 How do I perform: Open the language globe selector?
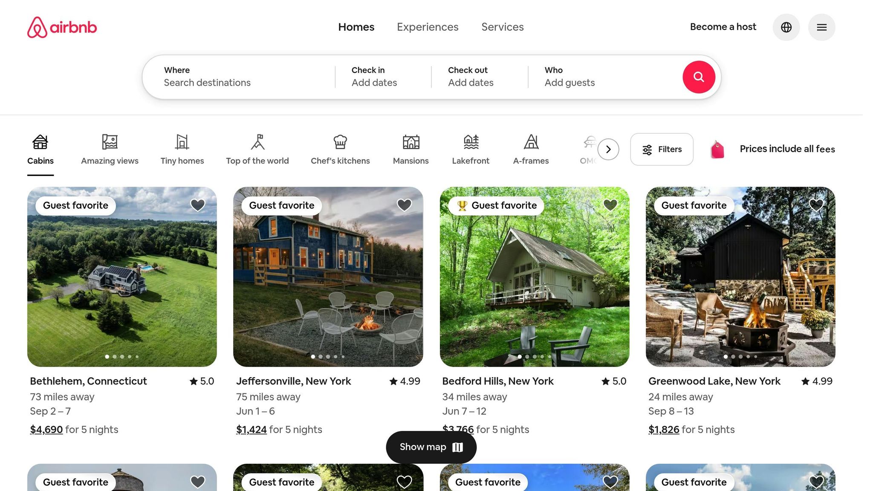(786, 27)
